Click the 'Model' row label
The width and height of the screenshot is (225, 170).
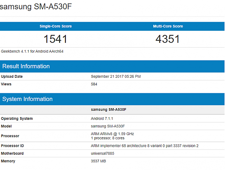6,126
